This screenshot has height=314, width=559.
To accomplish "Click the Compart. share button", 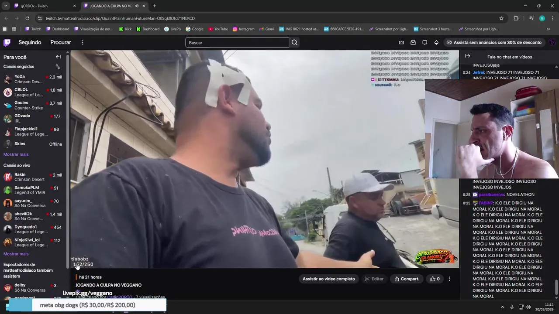I will [x=407, y=279].
